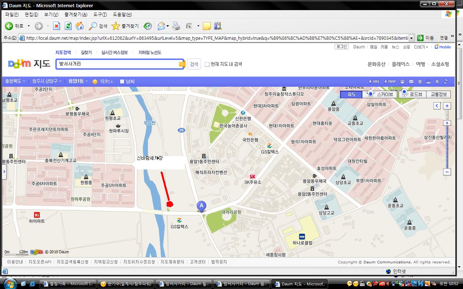The image size is (463, 289).
Task: Switch to 충청가족 taskbar window
Action: pos(68,284)
